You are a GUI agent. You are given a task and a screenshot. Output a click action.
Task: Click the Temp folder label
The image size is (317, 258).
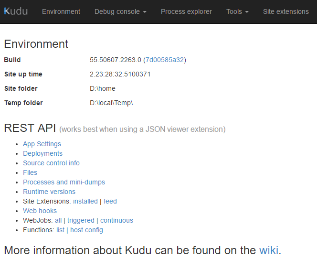click(23, 103)
